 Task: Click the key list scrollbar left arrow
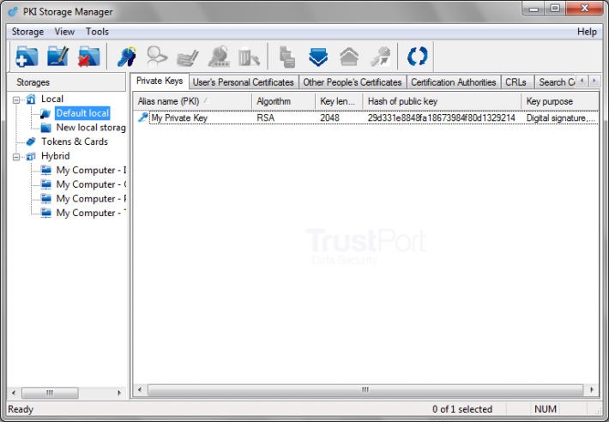click(140, 389)
